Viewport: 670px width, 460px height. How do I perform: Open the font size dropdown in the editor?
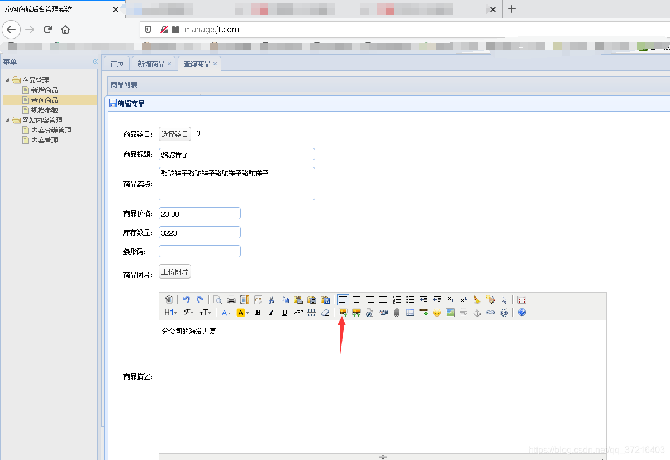coord(205,312)
